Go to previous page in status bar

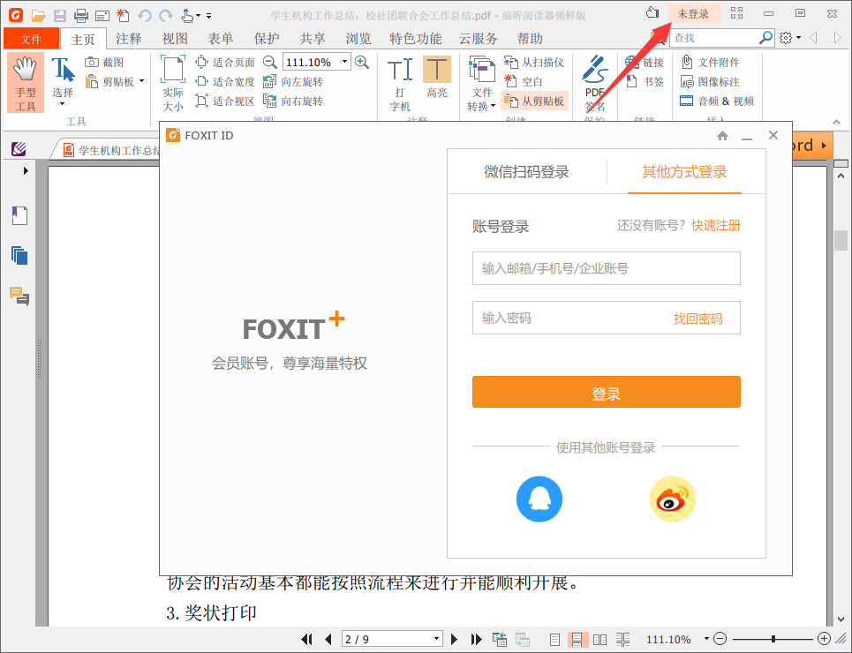tap(328, 639)
